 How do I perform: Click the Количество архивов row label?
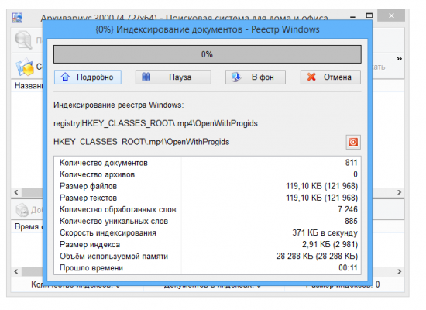[97, 174]
